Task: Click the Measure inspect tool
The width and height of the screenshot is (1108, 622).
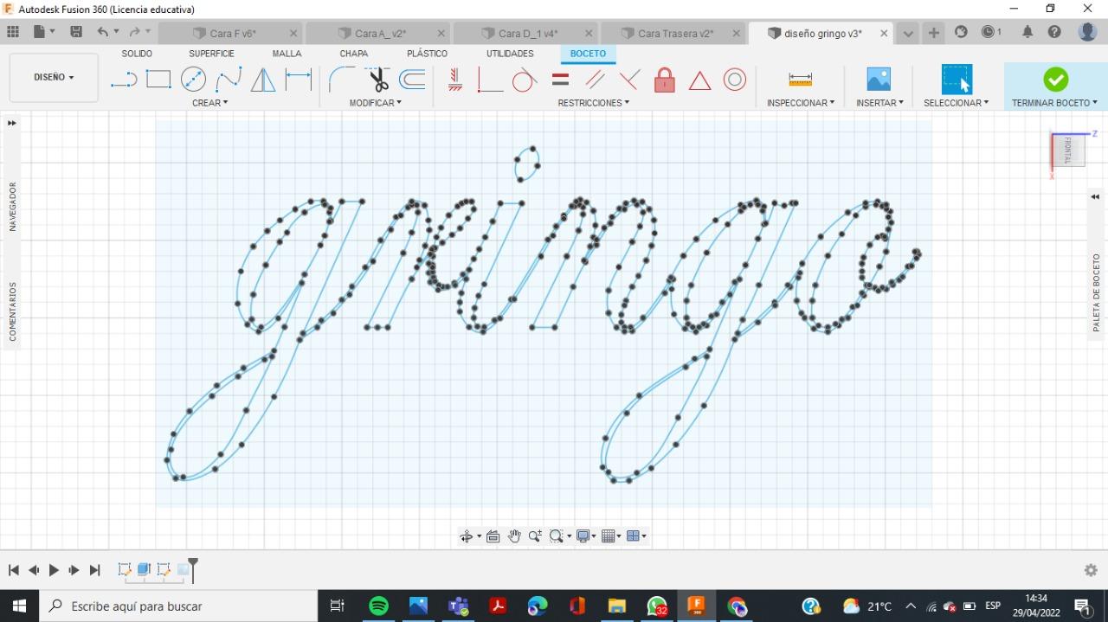Action: pos(801,80)
